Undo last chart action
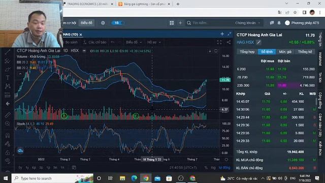This screenshot has height=183, width=325. [113, 42]
